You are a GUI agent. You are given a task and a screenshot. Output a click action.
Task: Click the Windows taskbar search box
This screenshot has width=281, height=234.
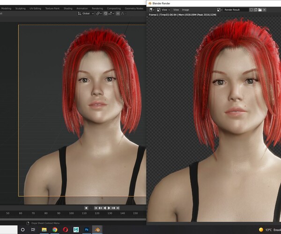8,229
